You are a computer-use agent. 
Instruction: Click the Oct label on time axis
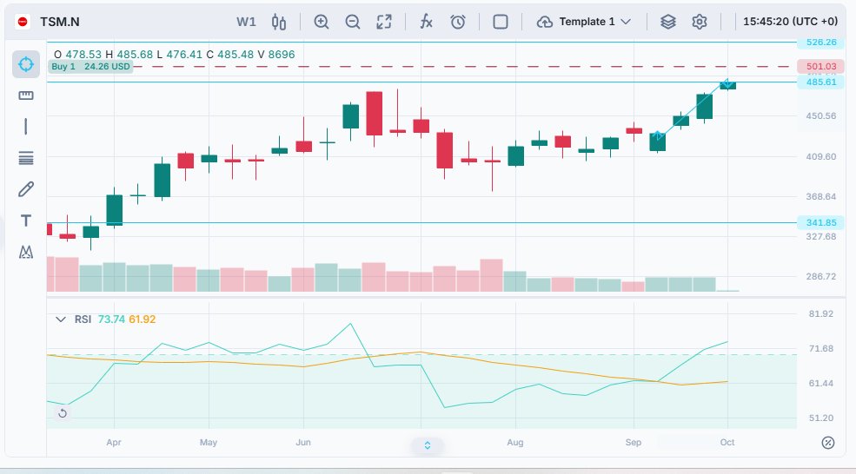727,443
